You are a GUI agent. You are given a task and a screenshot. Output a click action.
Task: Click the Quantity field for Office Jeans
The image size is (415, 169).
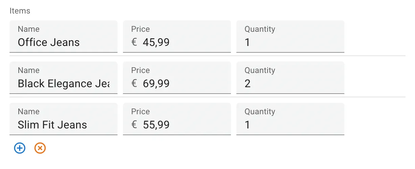click(290, 42)
